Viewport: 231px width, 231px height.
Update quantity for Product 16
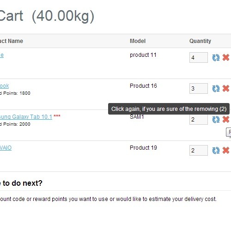pyautogui.click(x=216, y=89)
